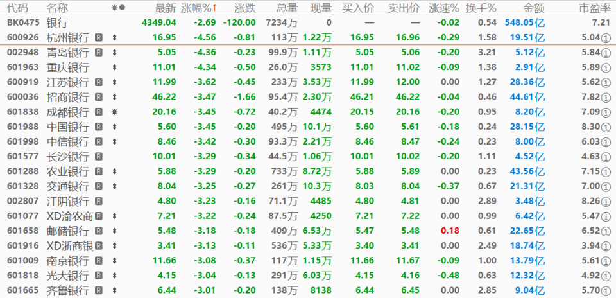The width and height of the screenshot is (616, 298).
Task: Click the 43.56亿 amount for 农业银行
Action: point(527,171)
